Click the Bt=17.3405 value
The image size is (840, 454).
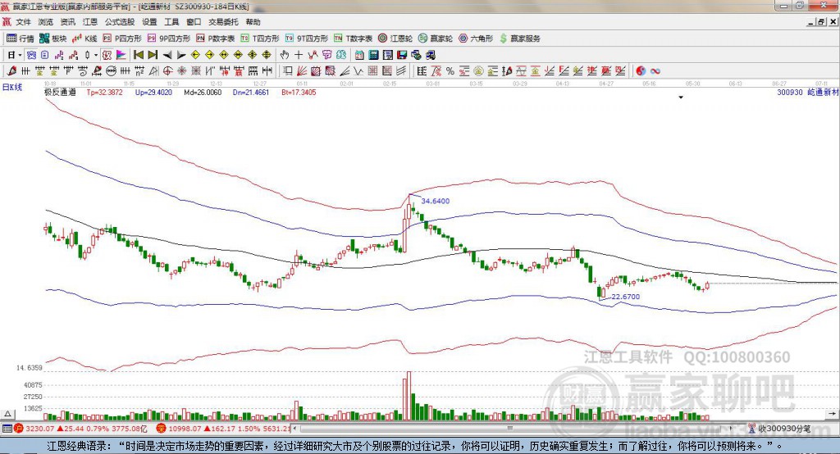point(299,92)
